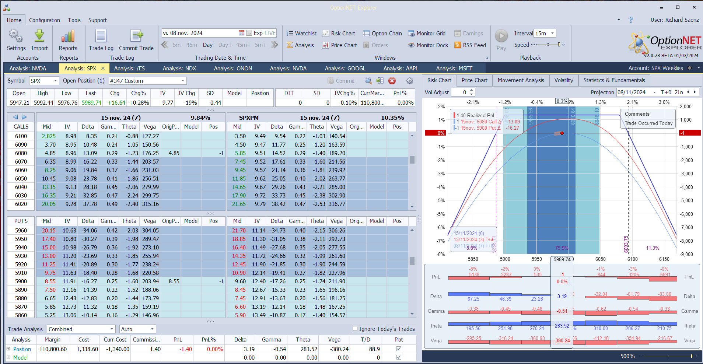Image resolution: width=703 pixels, height=364 pixels.
Task: Collapse the ribbon with the up arrow
Action: [x=619, y=20]
